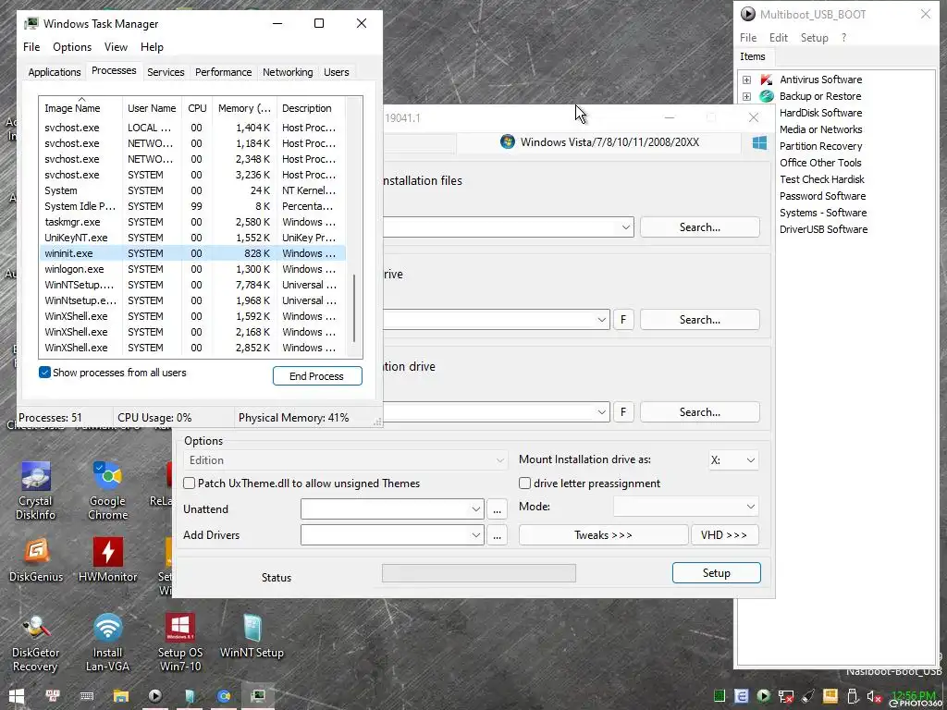
Task: Select Password Software tree item
Action: tap(822, 196)
